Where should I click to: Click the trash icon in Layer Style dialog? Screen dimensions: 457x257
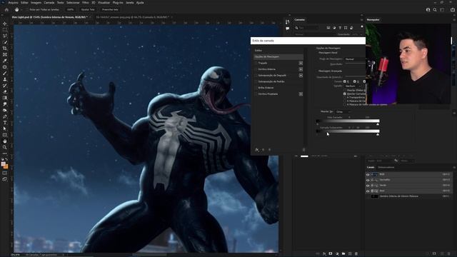tap(303, 150)
